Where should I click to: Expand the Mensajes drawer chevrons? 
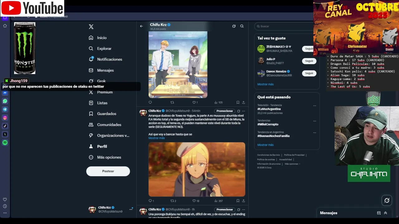click(x=385, y=213)
